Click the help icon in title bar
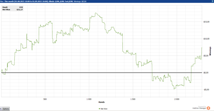 click(212, 1)
